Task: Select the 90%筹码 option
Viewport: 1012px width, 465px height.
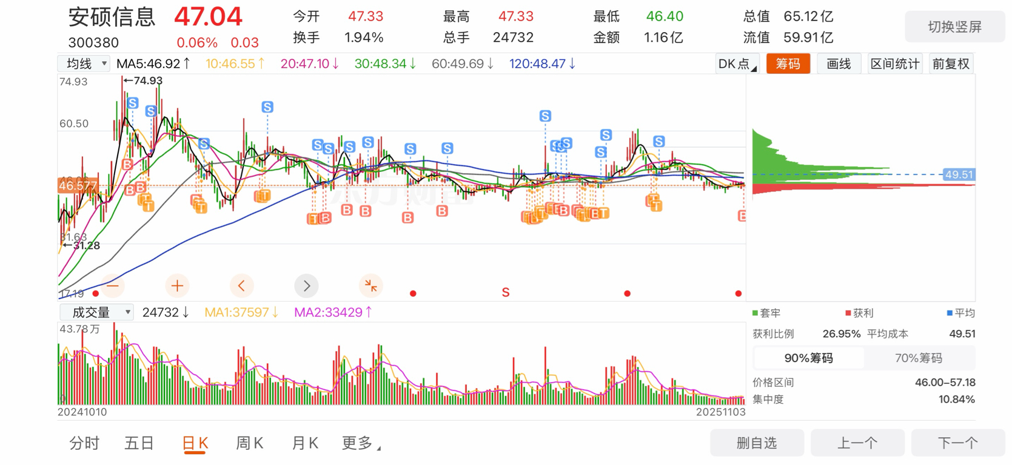Action: click(x=808, y=358)
